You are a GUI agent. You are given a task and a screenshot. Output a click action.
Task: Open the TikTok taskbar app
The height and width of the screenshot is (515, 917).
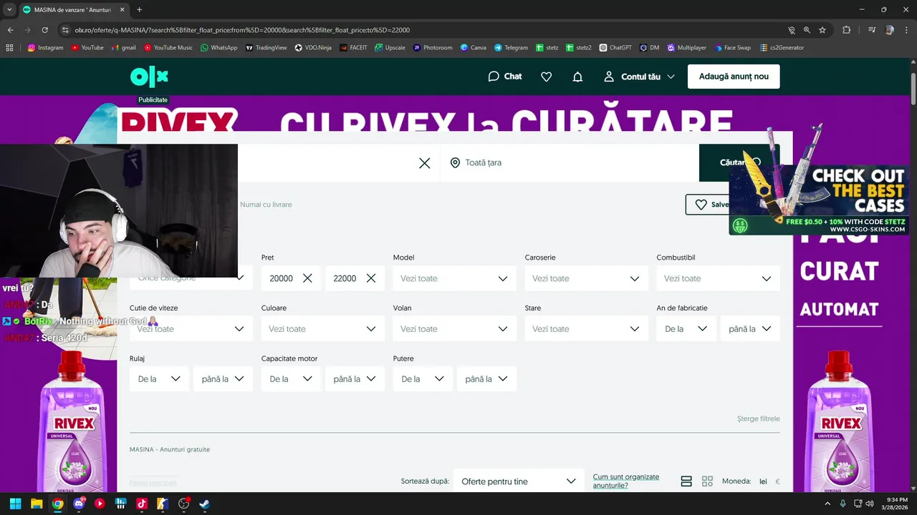click(x=141, y=504)
